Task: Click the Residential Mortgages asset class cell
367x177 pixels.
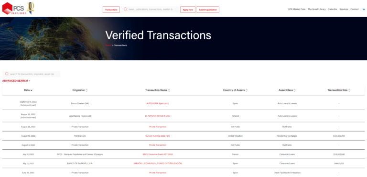Action: [287, 136]
